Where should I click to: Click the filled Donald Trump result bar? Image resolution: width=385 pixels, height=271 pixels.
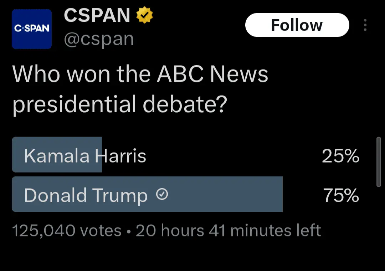click(x=221, y=194)
